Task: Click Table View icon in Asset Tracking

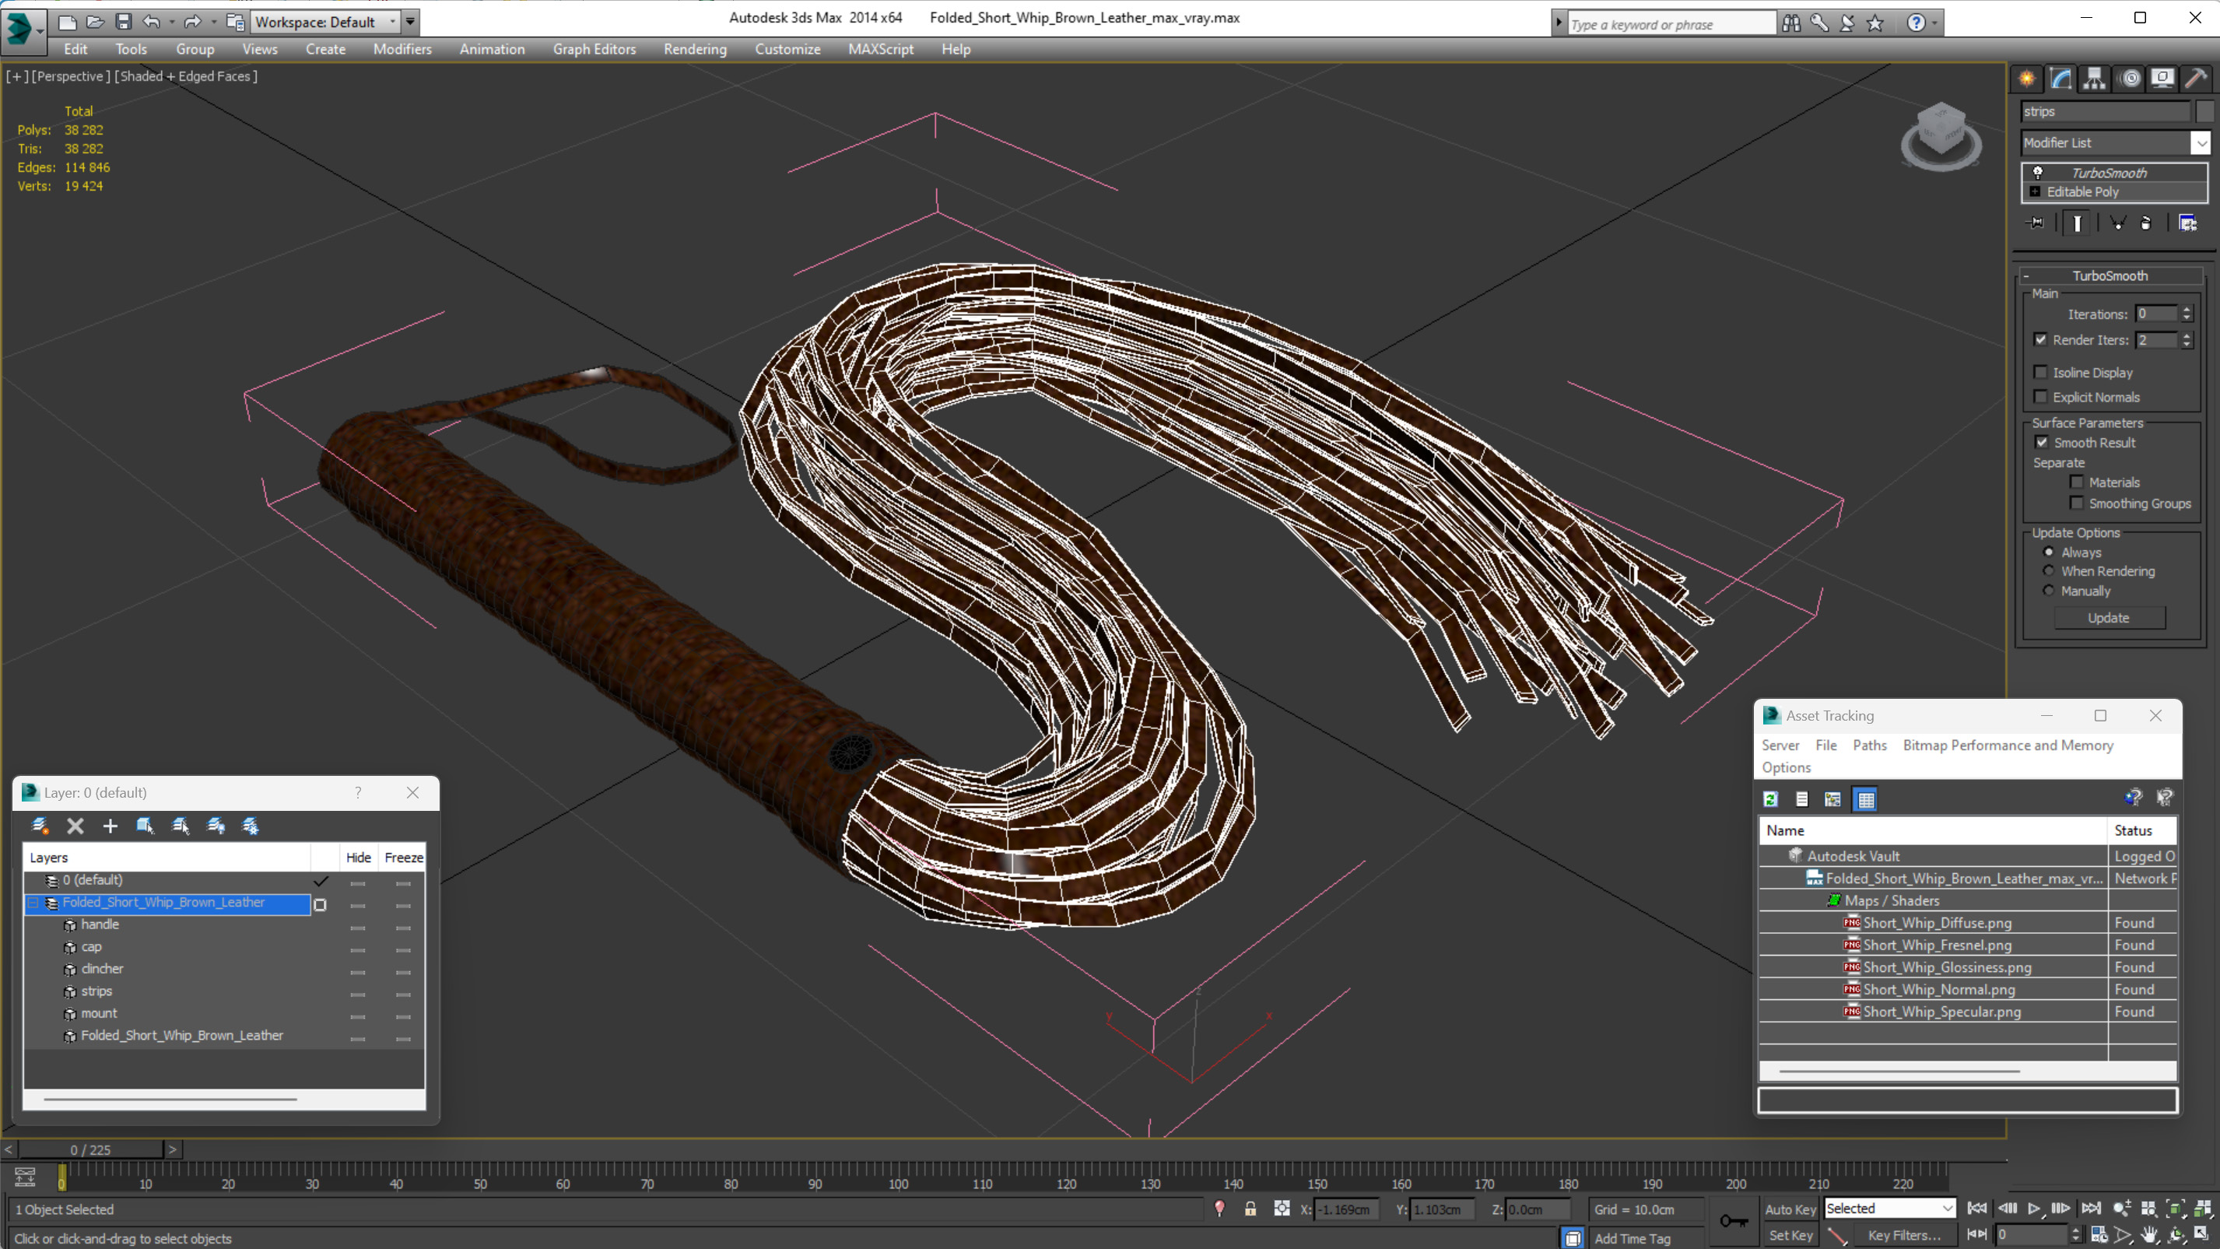Action: tap(1866, 799)
